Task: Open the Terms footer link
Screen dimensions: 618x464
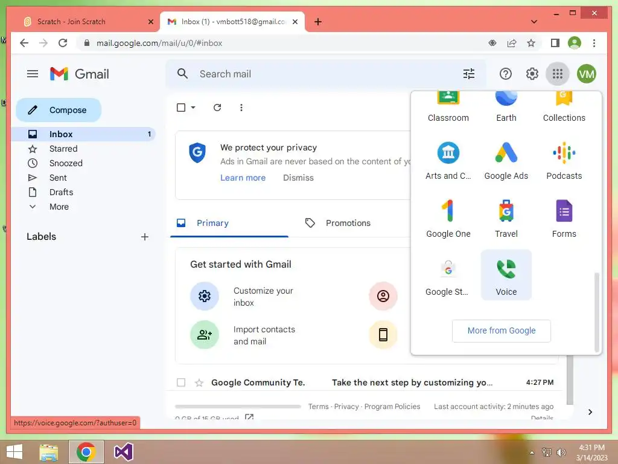Action: pyautogui.click(x=318, y=407)
